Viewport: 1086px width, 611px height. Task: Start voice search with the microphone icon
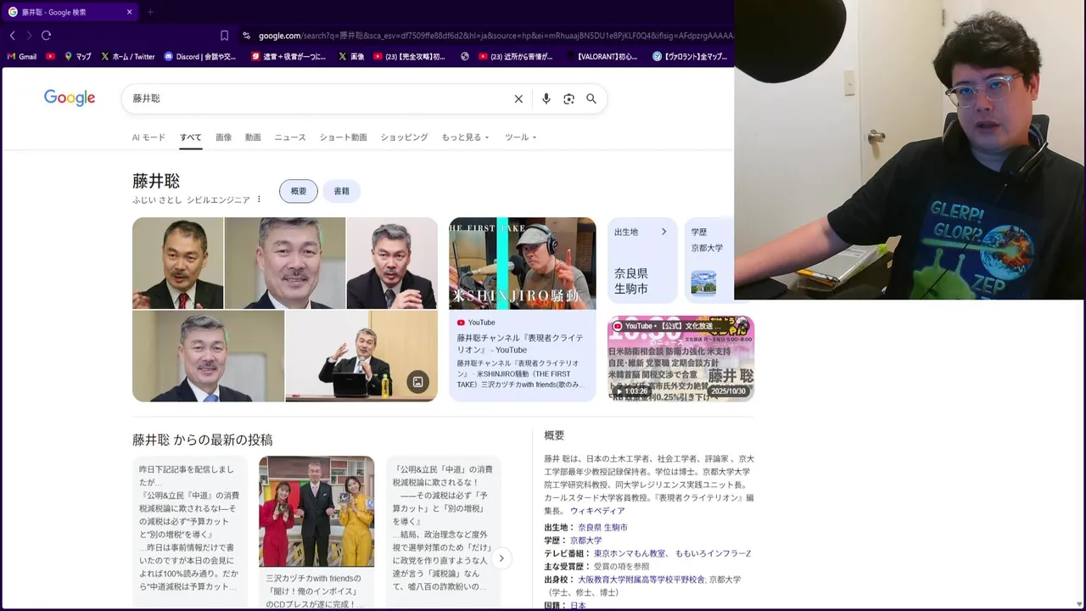pos(546,98)
